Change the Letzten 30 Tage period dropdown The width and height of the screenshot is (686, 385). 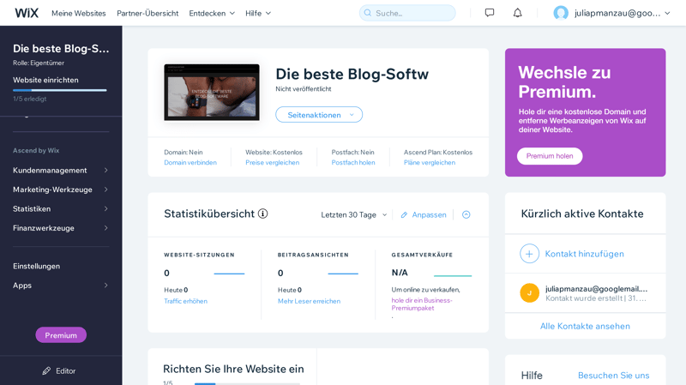354,215
